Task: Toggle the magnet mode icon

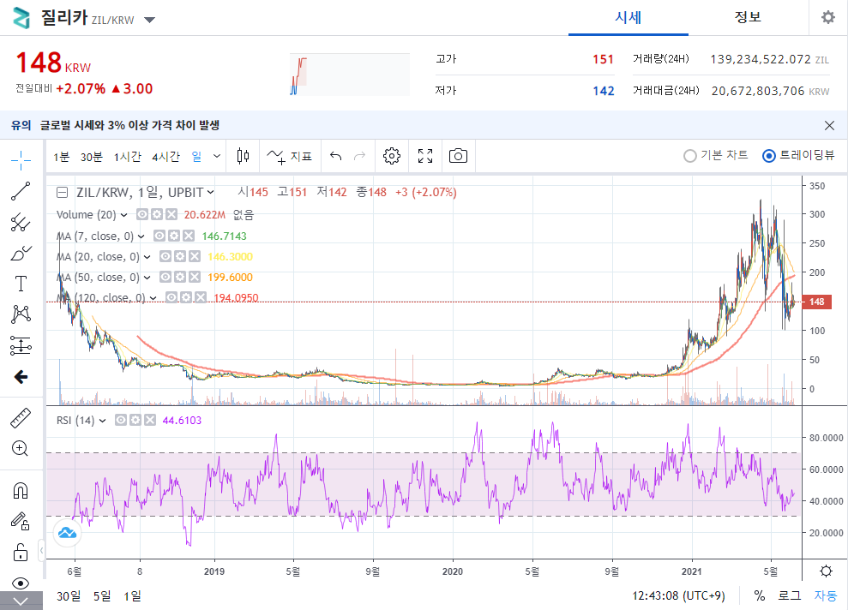Action: (x=21, y=491)
